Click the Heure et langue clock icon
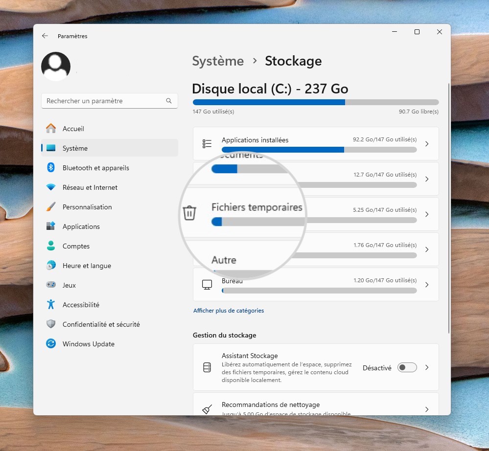The width and height of the screenshot is (489, 451). pos(51,265)
